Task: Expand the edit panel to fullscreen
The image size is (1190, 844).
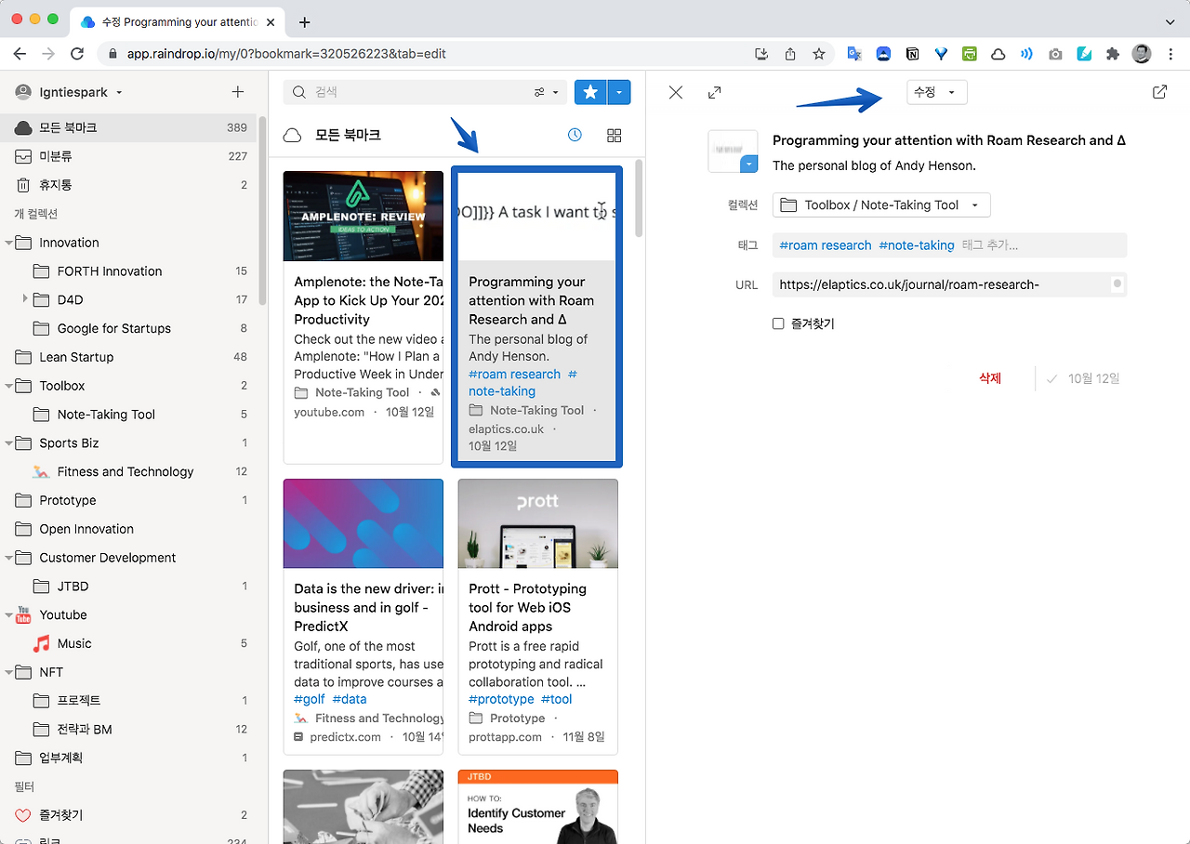Action: 714,92
